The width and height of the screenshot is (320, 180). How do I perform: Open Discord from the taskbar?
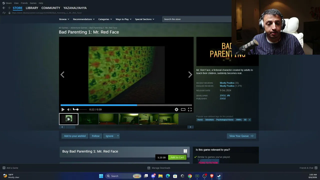(x=153, y=176)
